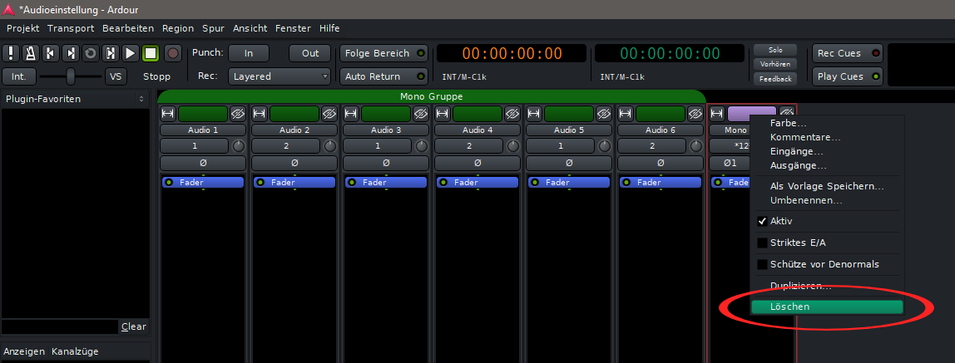Image resolution: width=955 pixels, height=363 pixels.
Task: Toggle loop playback
Action: (91, 53)
